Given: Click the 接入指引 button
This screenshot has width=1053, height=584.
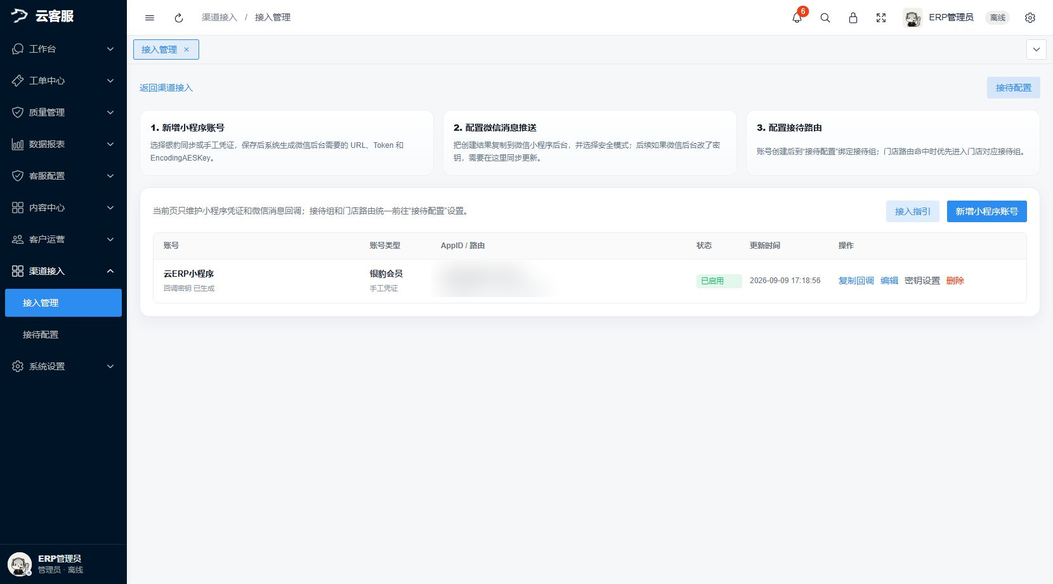Looking at the screenshot, I should tap(913, 211).
